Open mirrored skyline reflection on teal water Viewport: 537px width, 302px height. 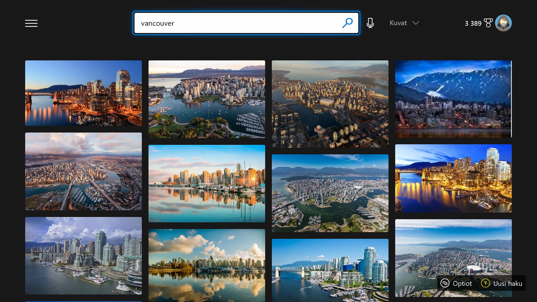[207, 183]
